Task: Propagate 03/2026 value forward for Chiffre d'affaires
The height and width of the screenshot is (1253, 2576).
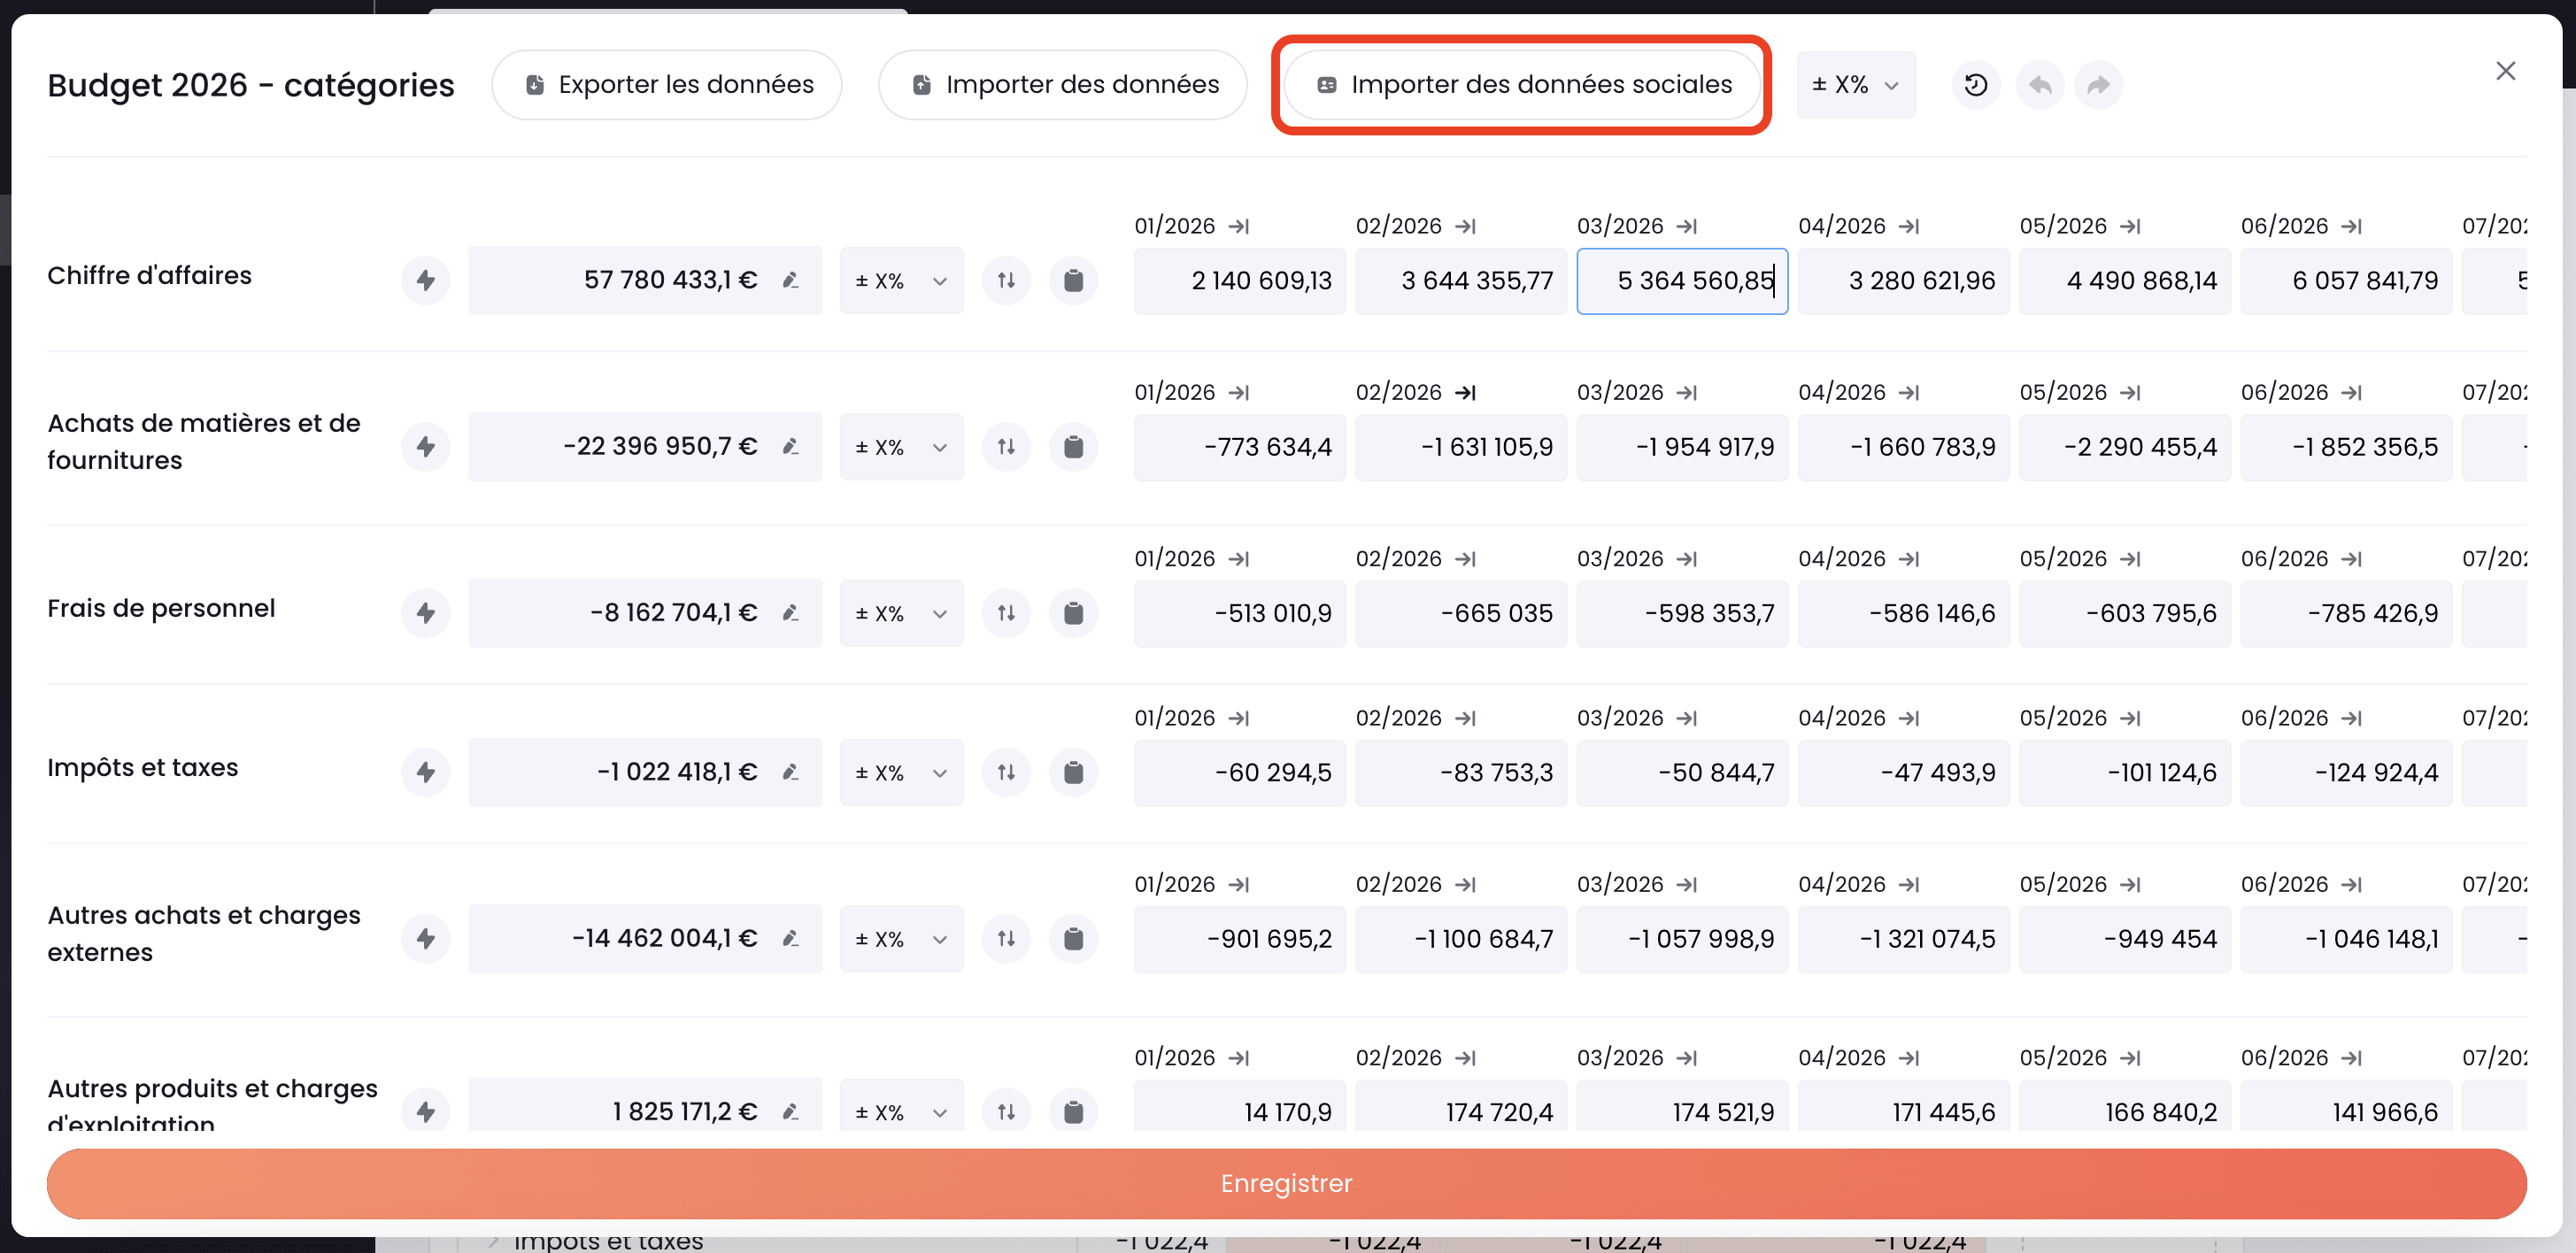Action: click(1687, 226)
